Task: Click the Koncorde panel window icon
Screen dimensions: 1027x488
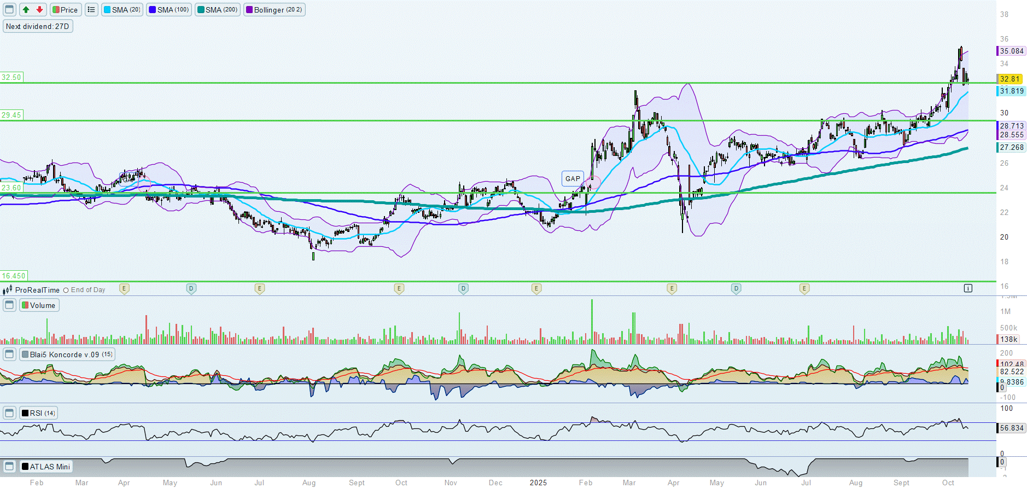Action: click(9, 355)
